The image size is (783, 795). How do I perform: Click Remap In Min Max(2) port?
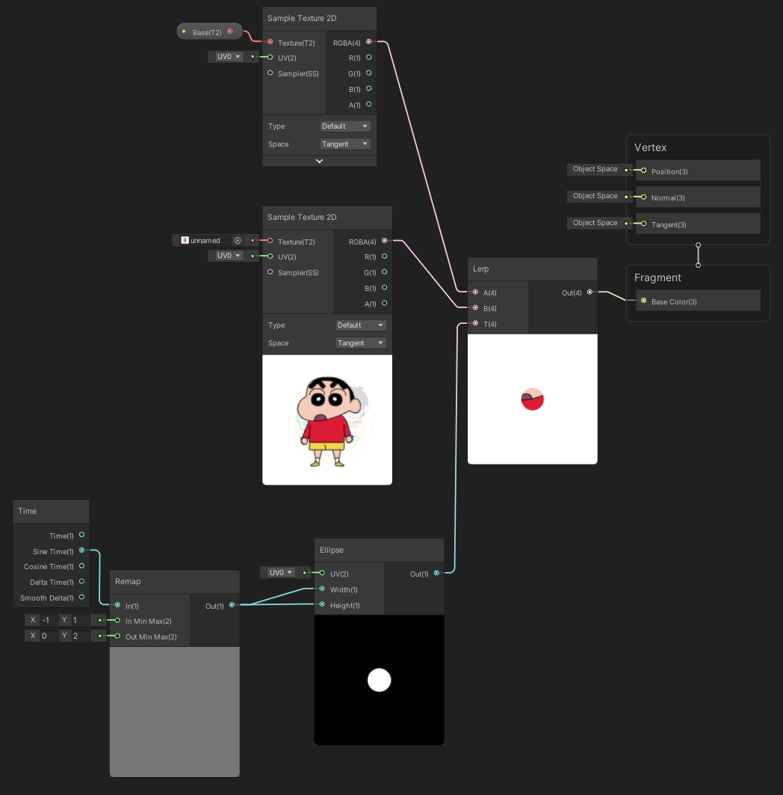117,620
